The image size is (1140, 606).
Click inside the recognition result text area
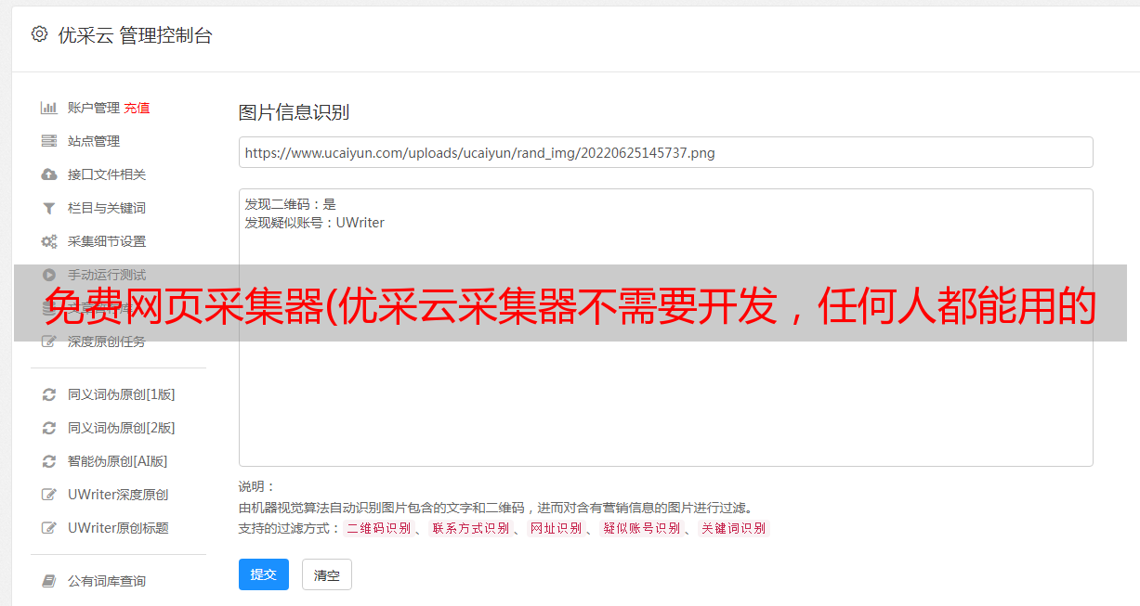[x=665, y=328]
